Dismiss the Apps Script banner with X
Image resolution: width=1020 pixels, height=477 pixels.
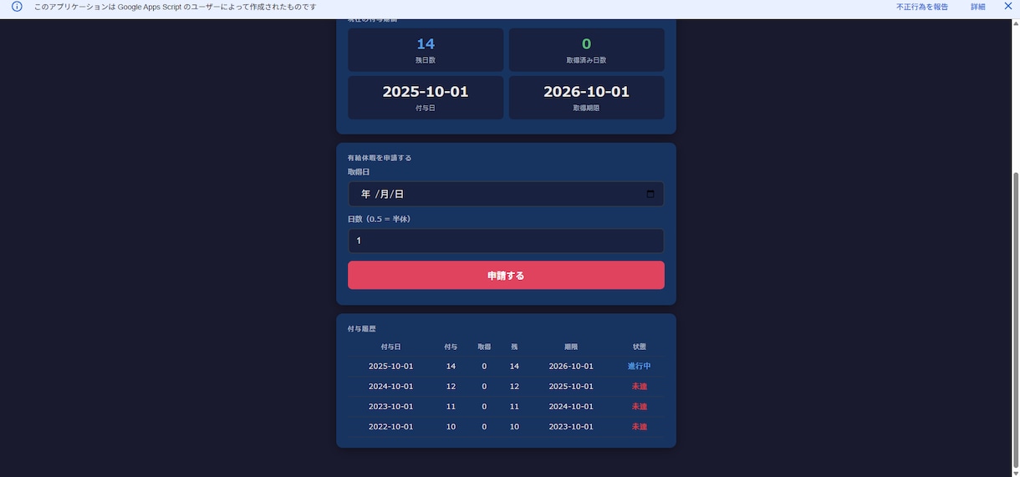(1008, 7)
